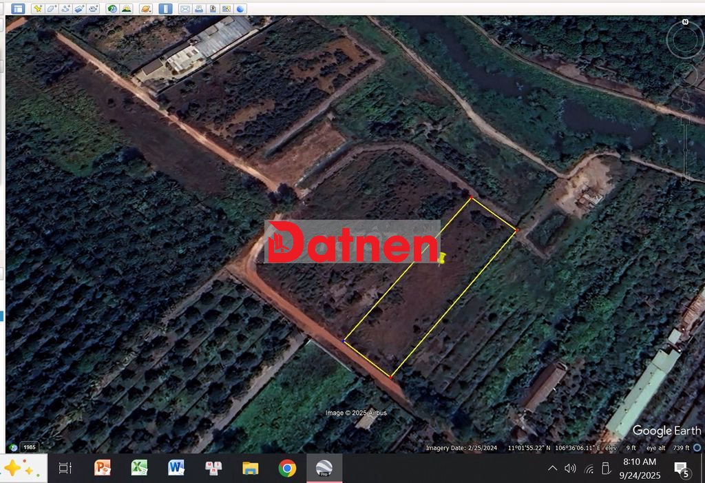Toggle sunlight across landscape button

click(x=127, y=9)
